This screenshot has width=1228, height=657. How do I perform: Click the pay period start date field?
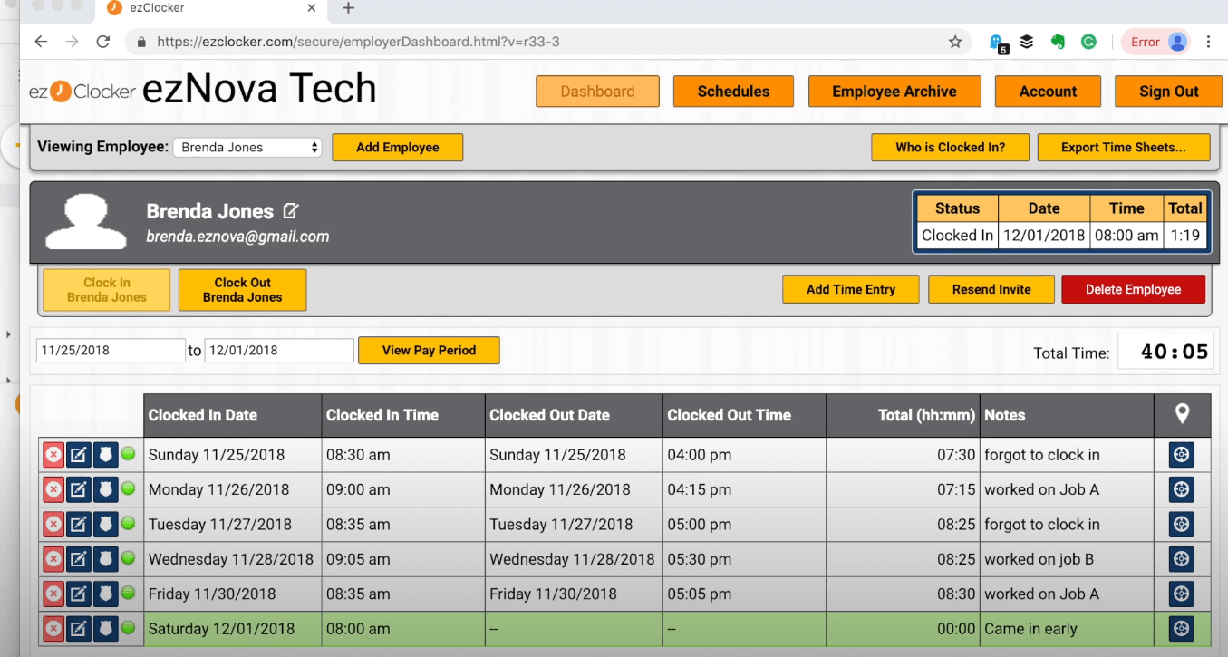[111, 350]
